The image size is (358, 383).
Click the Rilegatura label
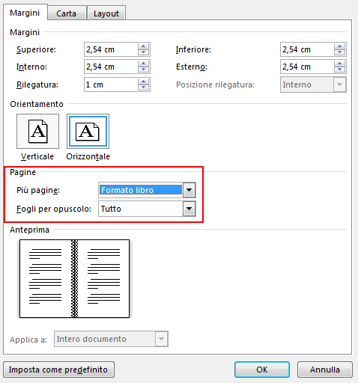point(37,85)
